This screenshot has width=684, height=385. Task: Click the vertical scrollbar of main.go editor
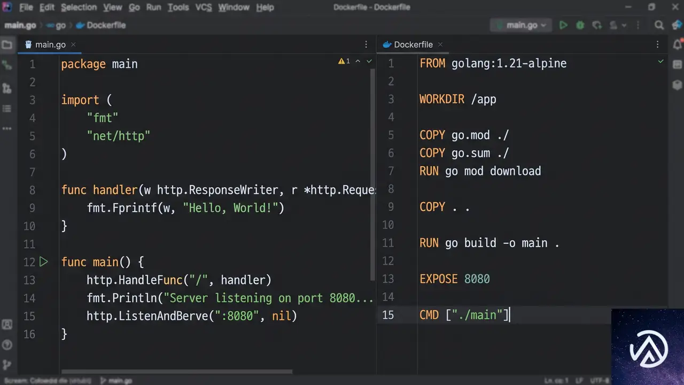pos(373,174)
